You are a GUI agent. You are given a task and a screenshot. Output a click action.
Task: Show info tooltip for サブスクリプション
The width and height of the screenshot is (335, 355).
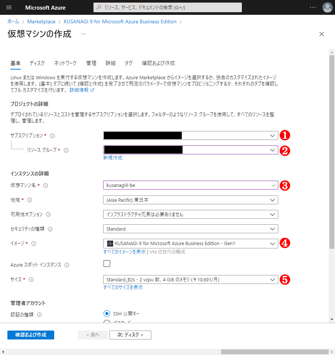pos(52,136)
